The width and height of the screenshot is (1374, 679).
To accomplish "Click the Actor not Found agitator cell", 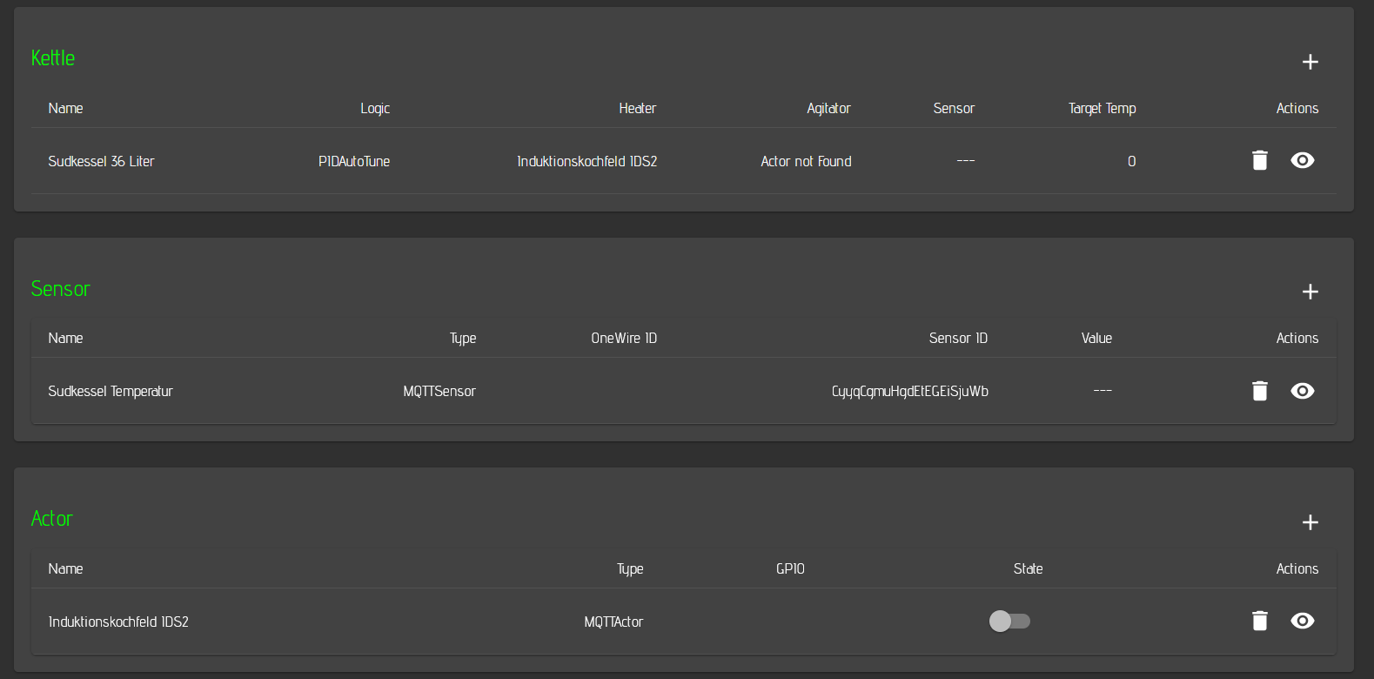I will coord(806,161).
